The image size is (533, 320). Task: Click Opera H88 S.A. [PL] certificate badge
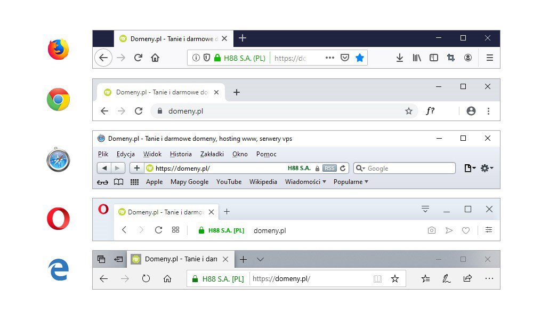[221, 230]
